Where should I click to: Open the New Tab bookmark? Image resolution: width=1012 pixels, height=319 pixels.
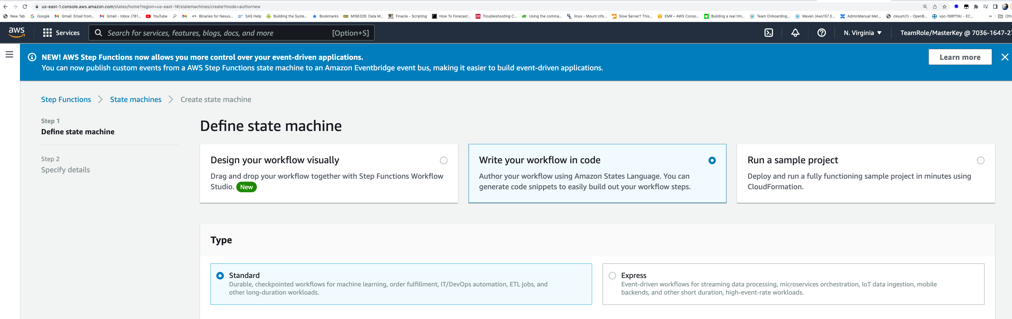coord(14,17)
